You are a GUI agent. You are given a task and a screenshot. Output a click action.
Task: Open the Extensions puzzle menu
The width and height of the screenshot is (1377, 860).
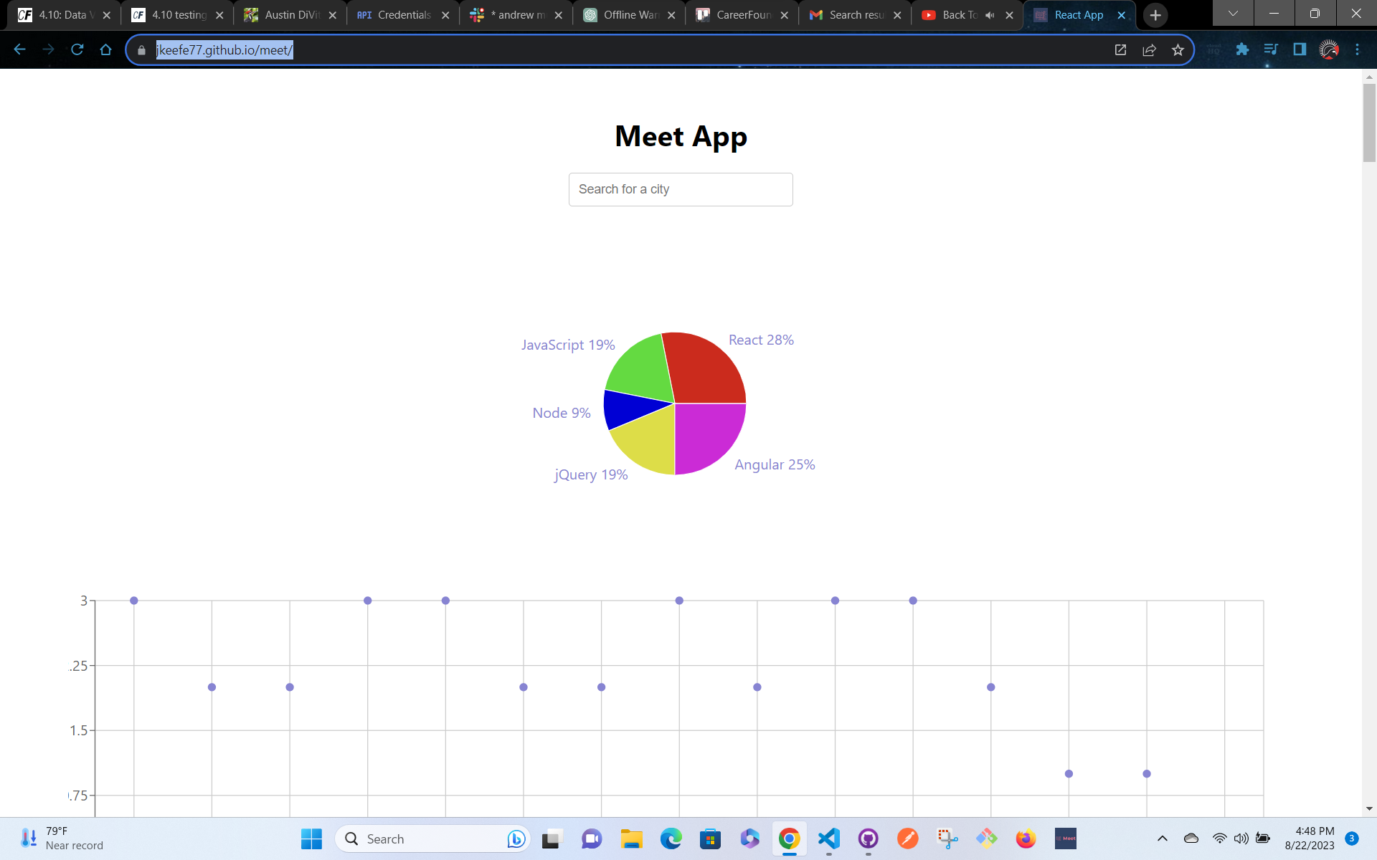1242,49
